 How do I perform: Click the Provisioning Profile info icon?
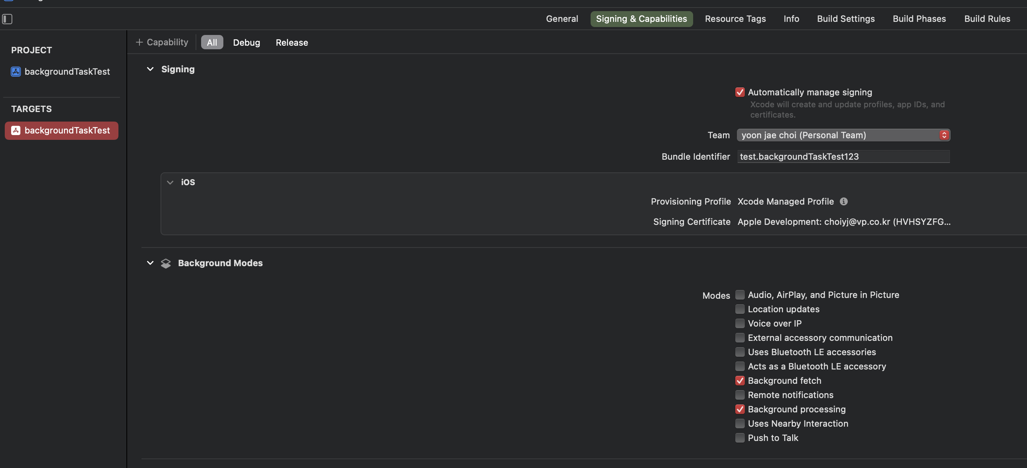[x=844, y=201]
